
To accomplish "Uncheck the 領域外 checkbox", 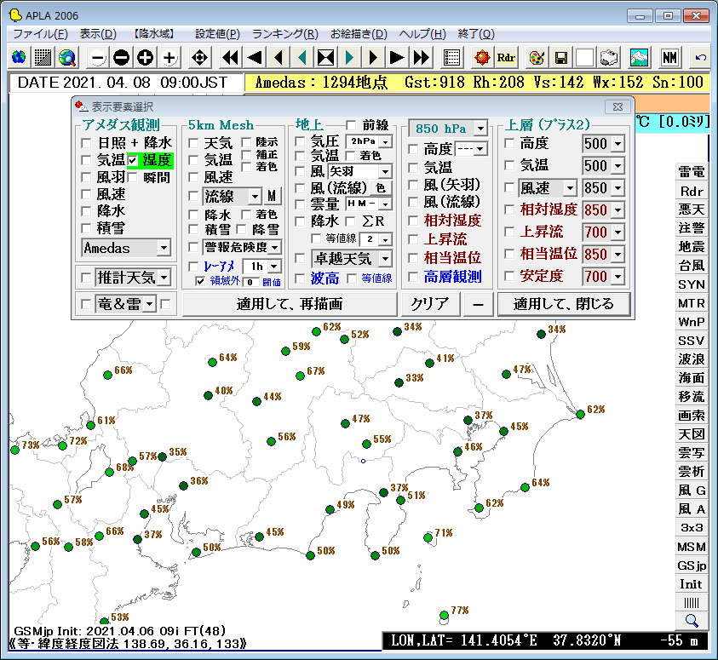I will click(x=200, y=281).
